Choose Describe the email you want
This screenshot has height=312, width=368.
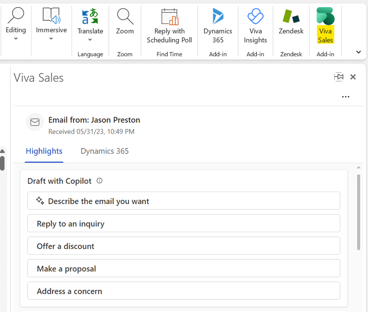184,201
